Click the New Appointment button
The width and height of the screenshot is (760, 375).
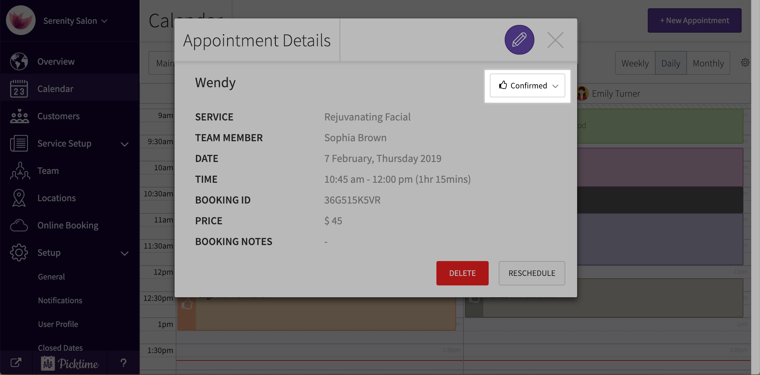(694, 20)
